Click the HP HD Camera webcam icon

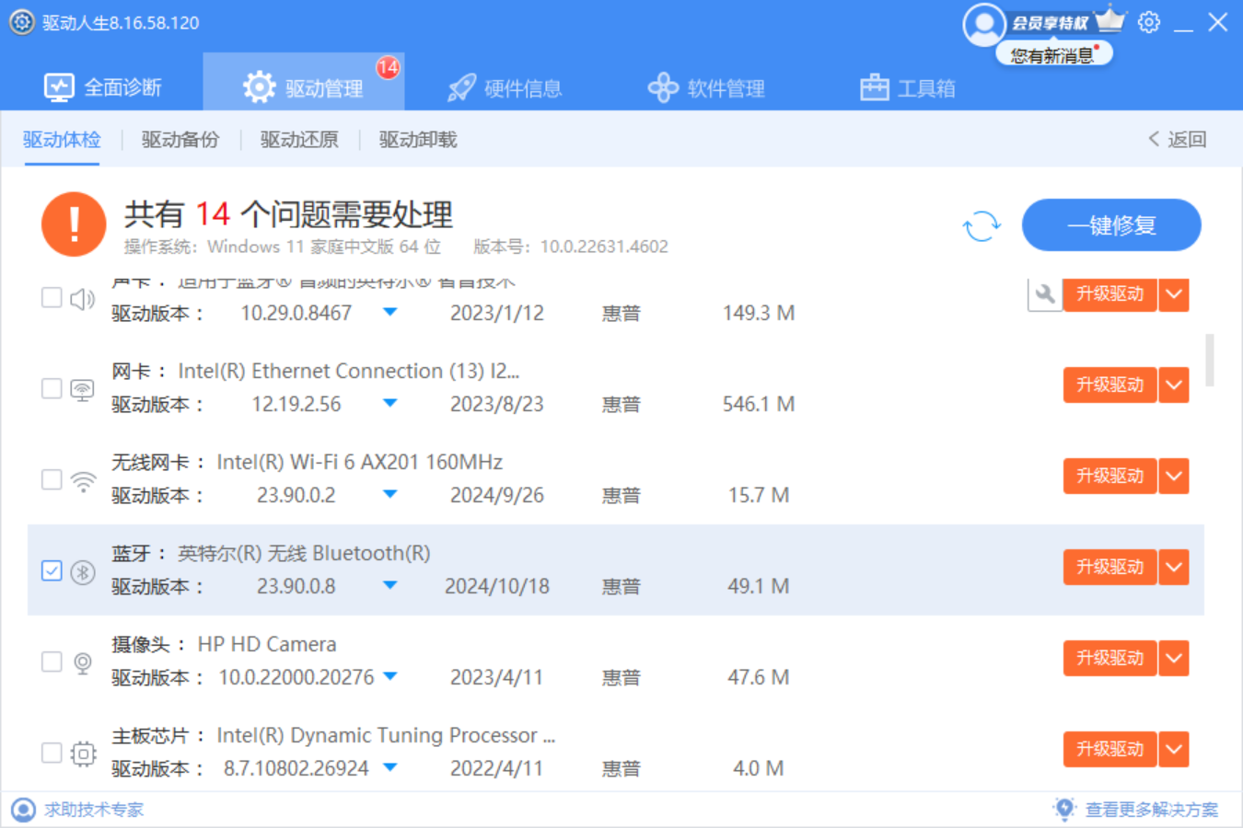pos(83,662)
